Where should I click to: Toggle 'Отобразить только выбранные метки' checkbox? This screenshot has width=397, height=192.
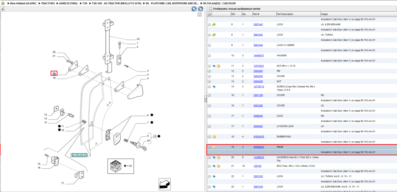[210, 9]
